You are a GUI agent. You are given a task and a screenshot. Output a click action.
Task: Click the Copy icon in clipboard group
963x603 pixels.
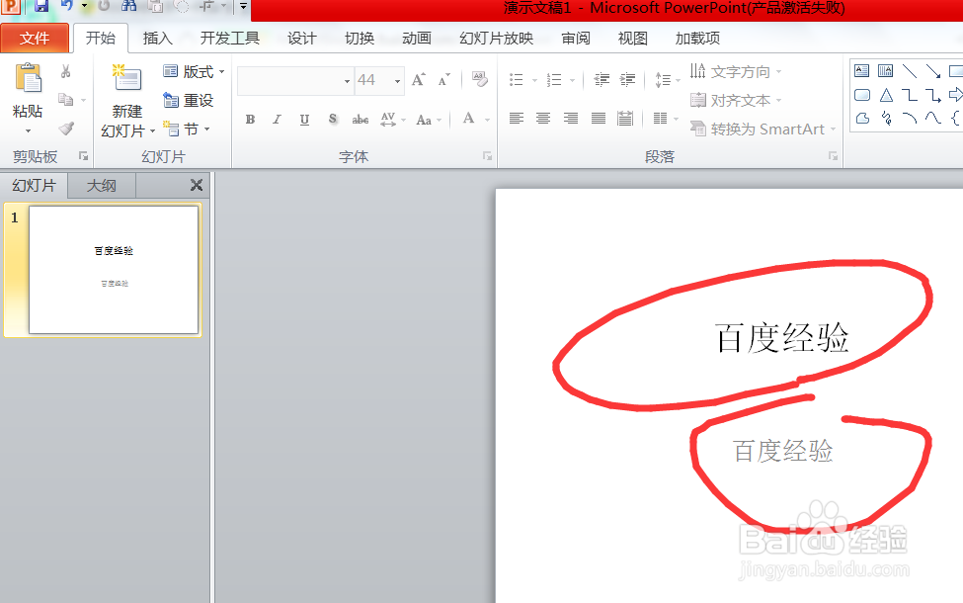tap(66, 100)
